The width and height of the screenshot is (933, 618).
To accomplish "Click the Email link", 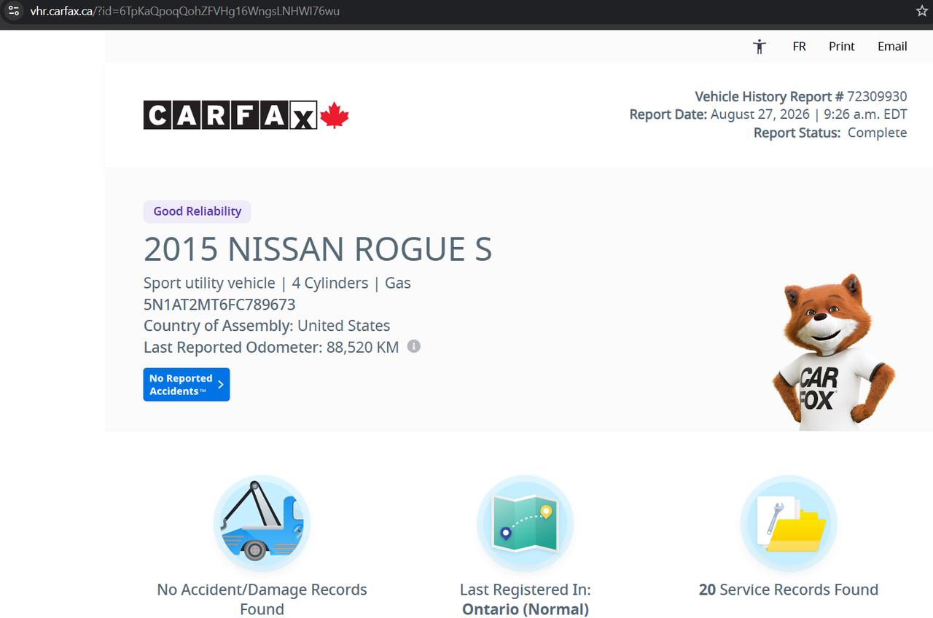I will pos(892,46).
